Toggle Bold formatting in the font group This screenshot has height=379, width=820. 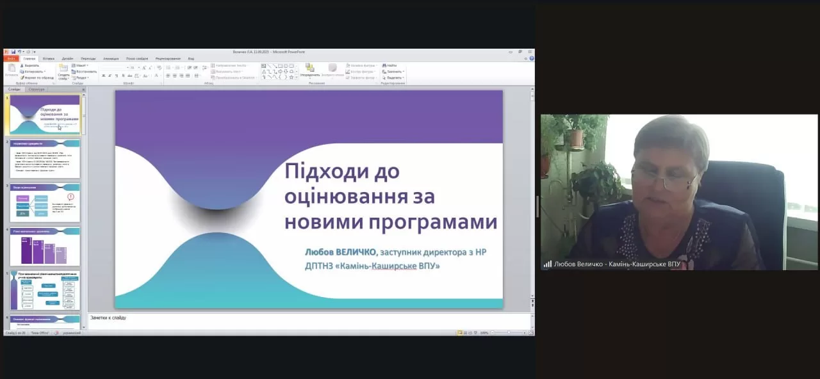(102, 76)
